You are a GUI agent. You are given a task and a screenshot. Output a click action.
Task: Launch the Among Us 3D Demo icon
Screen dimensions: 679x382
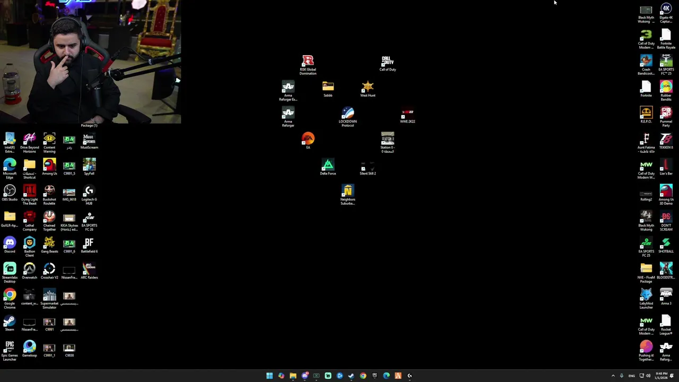(x=666, y=195)
